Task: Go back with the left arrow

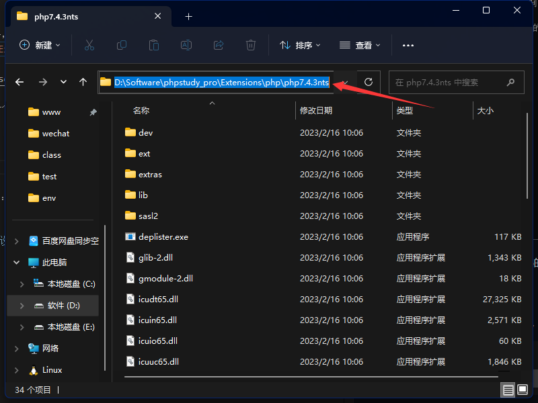Action: pos(20,82)
